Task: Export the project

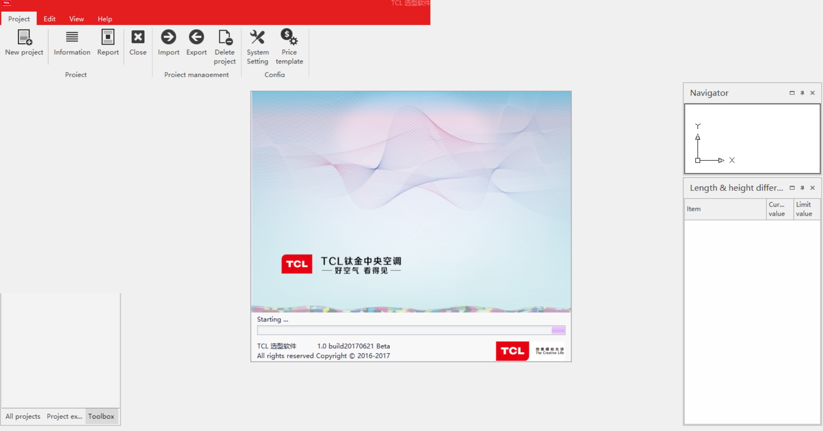Action: point(196,42)
